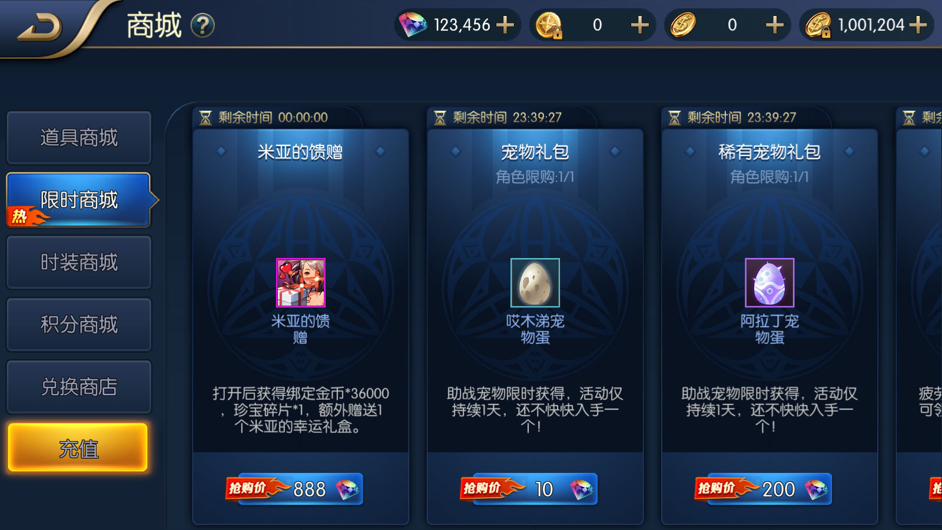Screen dimensions: 942x530
Task: Open the 道具商城 tab
Action: (79, 138)
